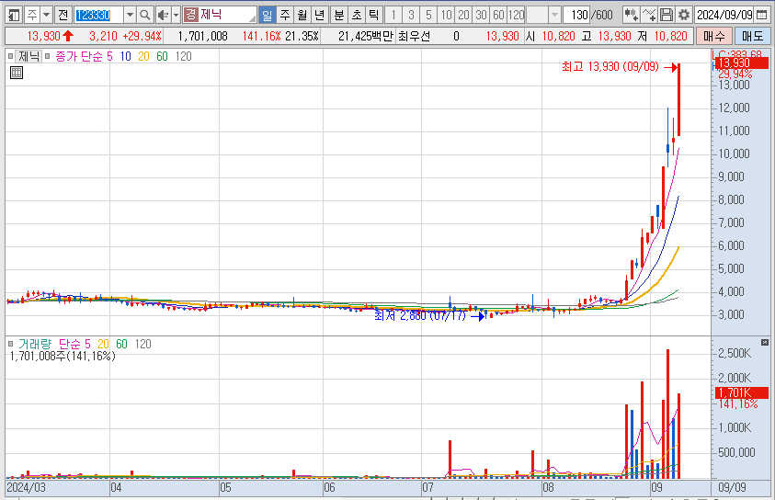Open the data grid table icon

coord(17,73)
